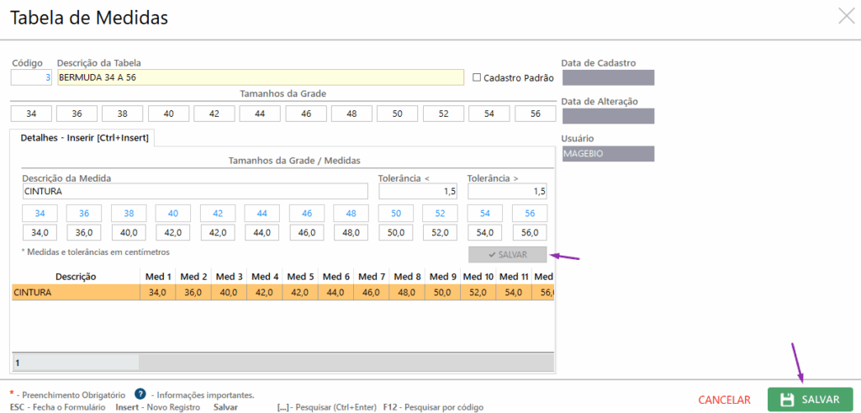Click the CANCELAR button

[x=724, y=400]
